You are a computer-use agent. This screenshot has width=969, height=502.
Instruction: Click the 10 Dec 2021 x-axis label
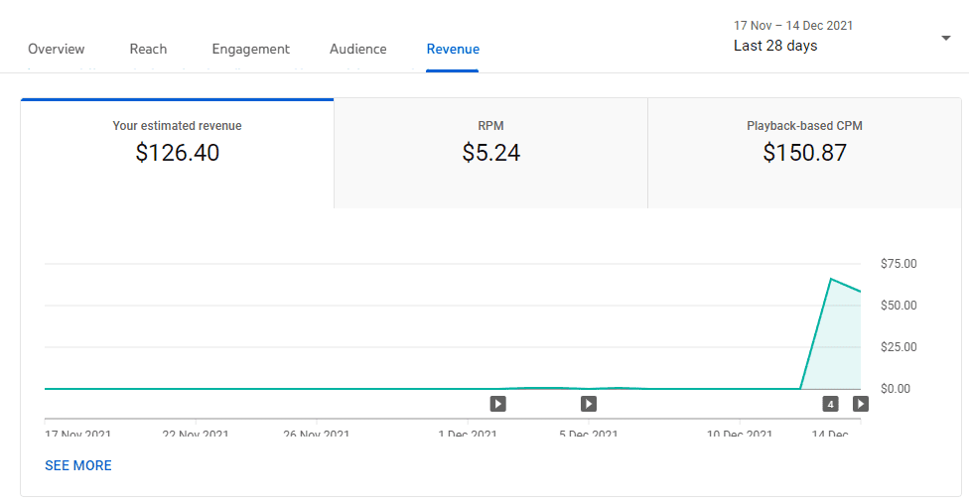[739, 435]
